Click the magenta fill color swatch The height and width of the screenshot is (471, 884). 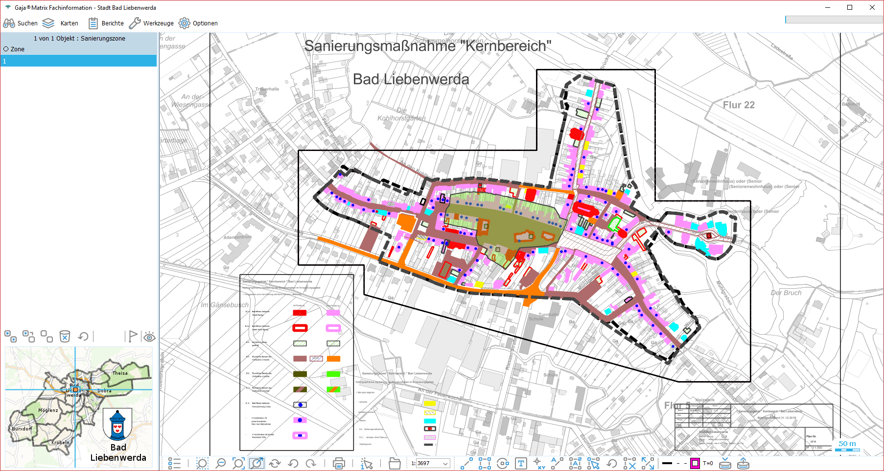point(695,463)
